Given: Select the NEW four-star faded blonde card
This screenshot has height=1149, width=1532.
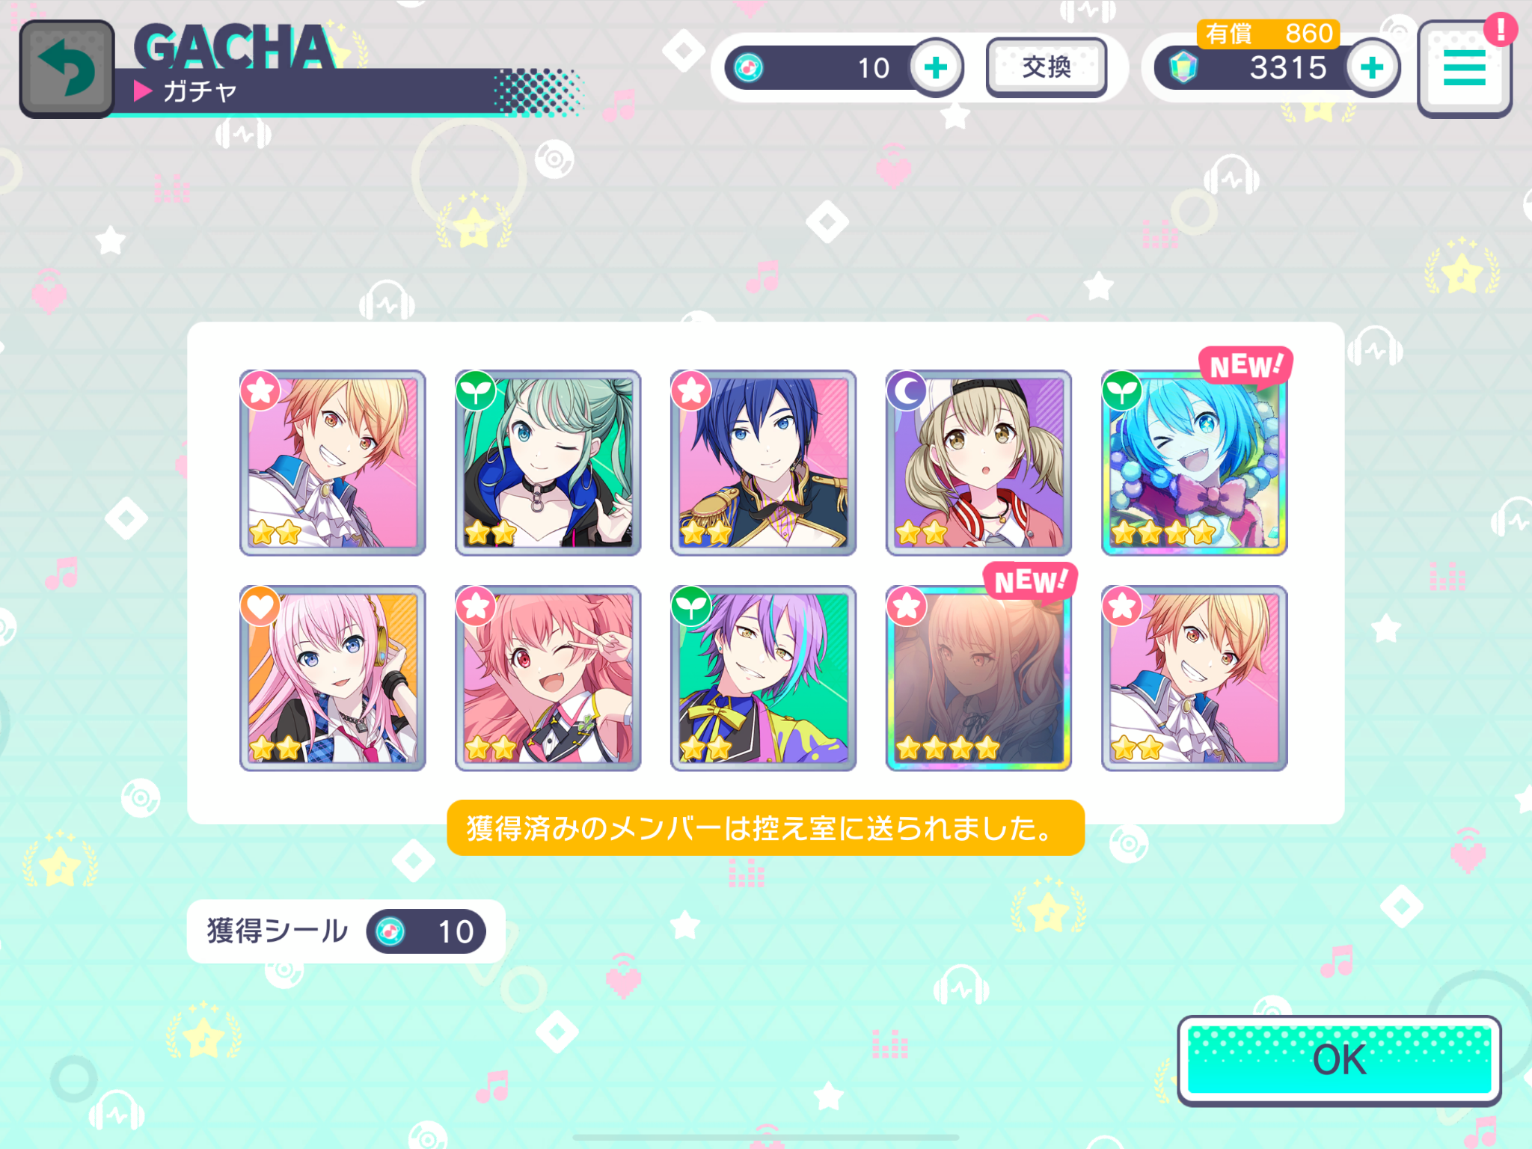Looking at the screenshot, I should 978,678.
